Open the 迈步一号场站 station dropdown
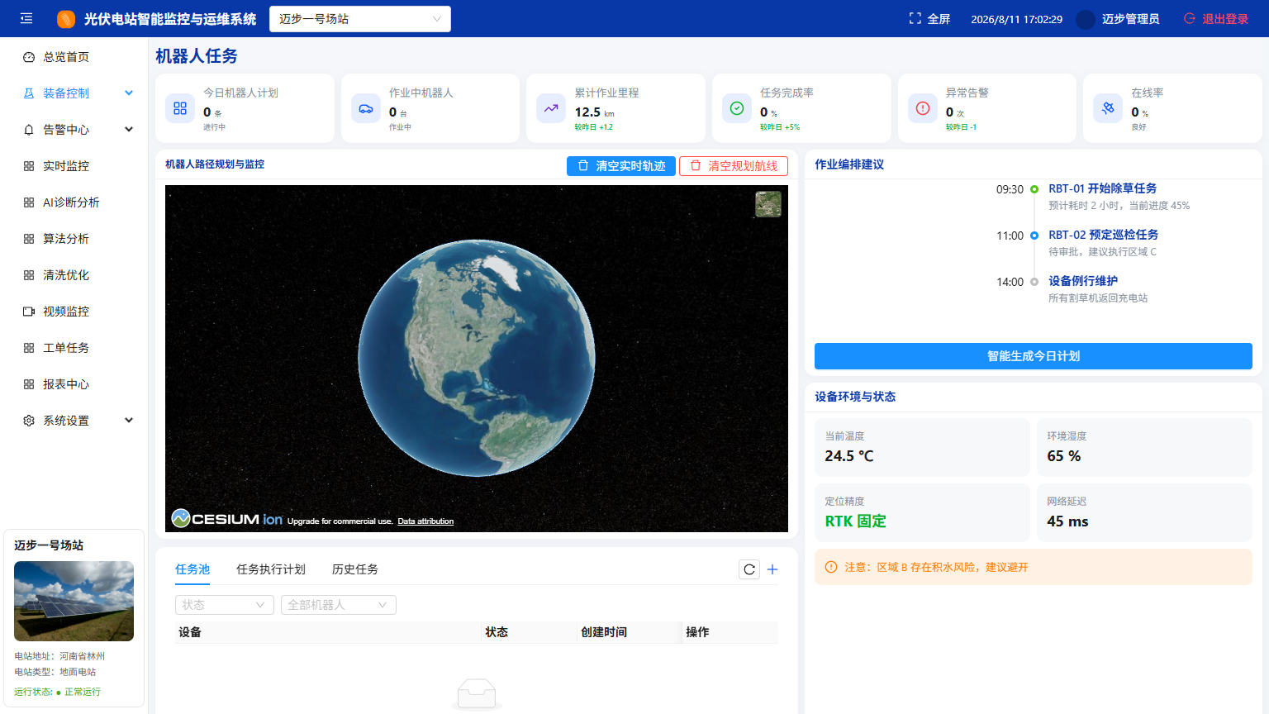Viewport: 1269px width, 714px height. [x=360, y=19]
